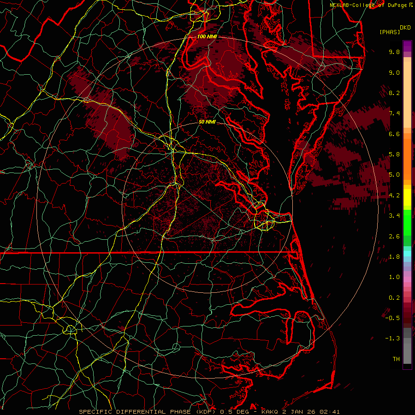This screenshot has height=415, width=415.
Task: Click the 1.0 value on the scale
Action: [394, 277]
